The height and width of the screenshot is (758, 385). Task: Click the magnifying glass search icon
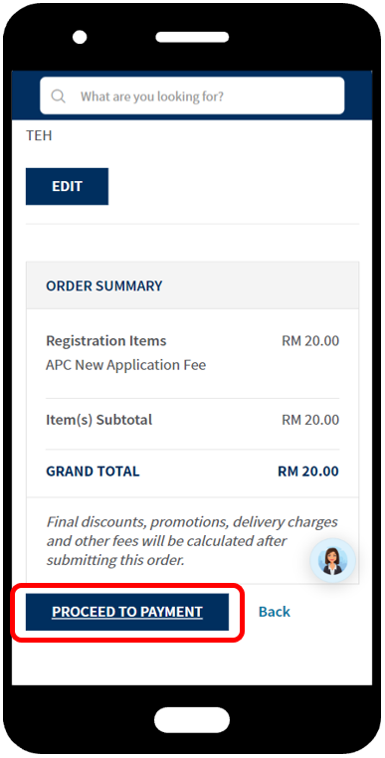click(x=58, y=96)
